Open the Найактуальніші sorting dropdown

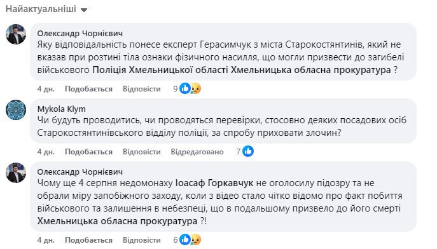click(x=46, y=9)
